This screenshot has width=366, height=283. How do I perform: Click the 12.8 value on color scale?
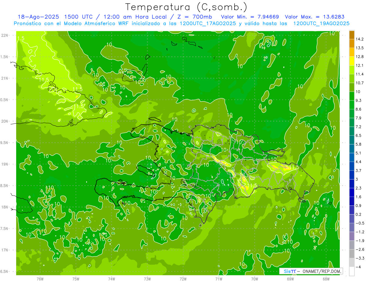pos(359,57)
